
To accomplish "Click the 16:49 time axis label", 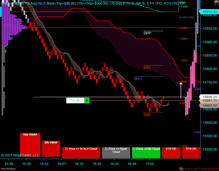I will pos(132,164).
